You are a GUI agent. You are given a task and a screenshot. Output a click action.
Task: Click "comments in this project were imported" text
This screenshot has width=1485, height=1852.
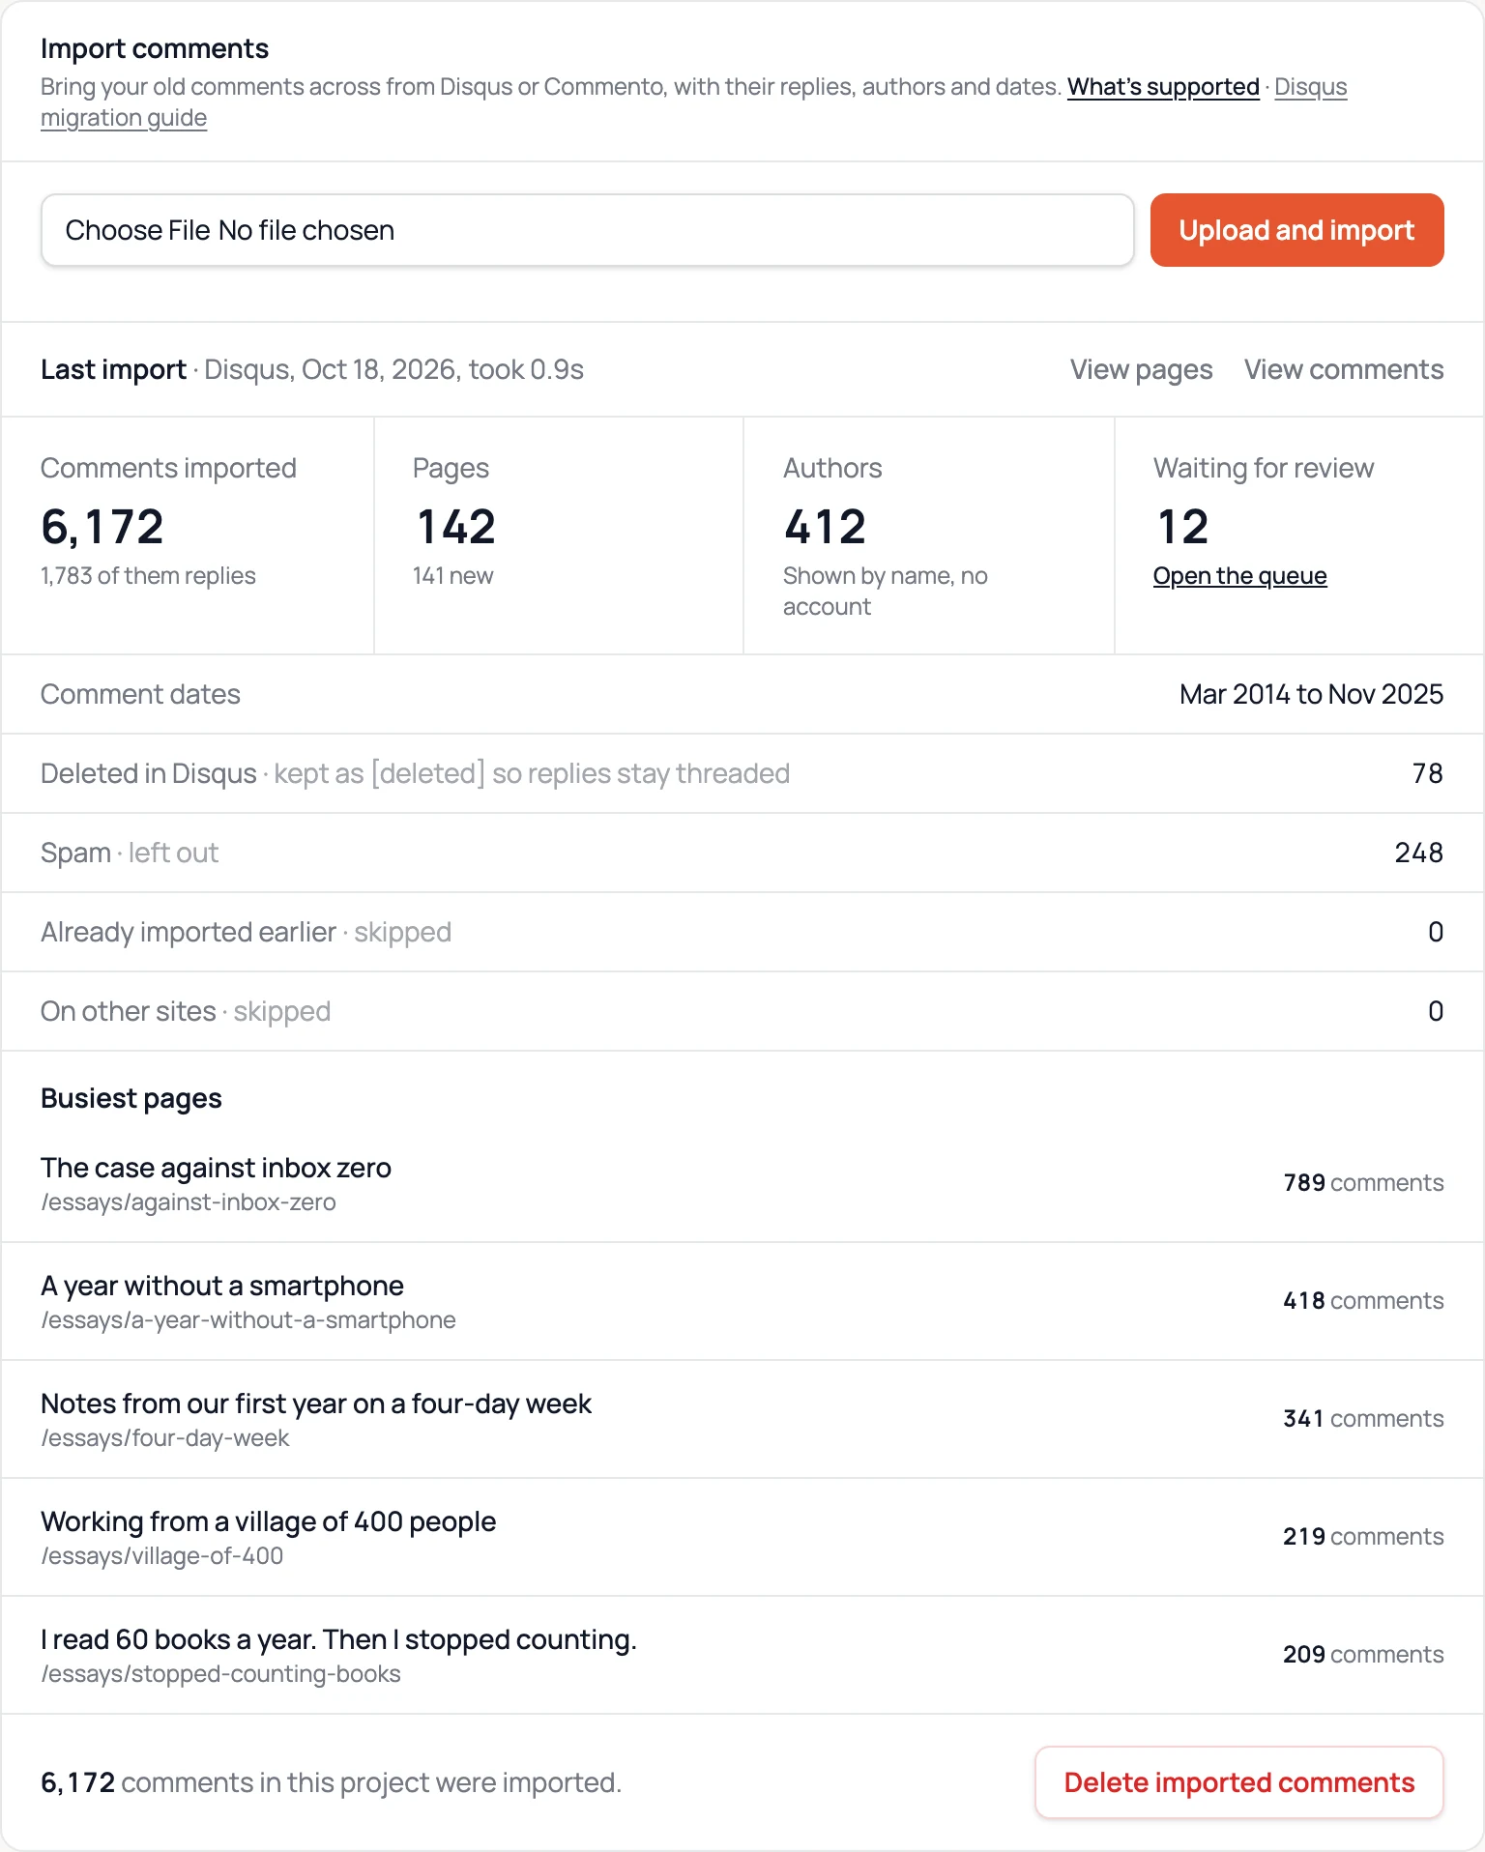coord(371,1782)
